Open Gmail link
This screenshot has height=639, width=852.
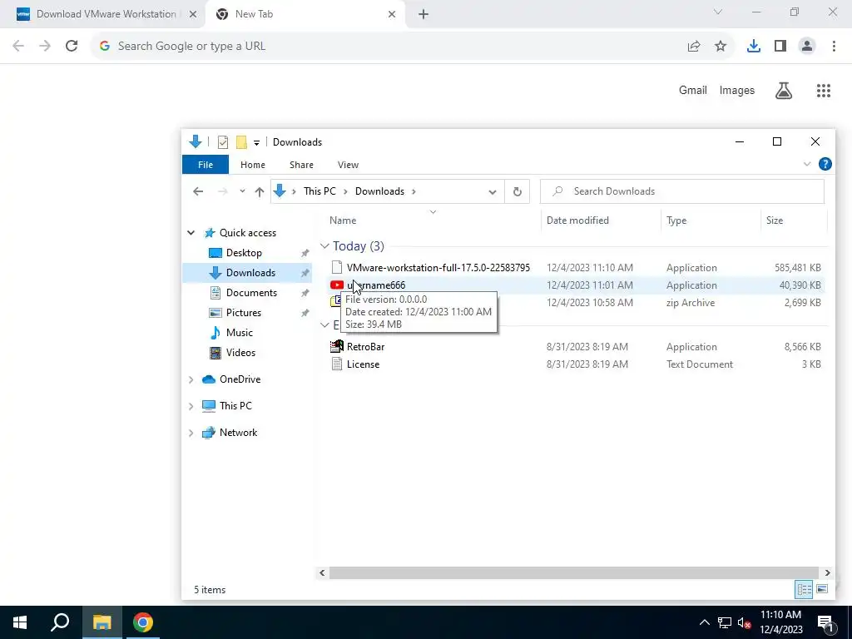pos(693,90)
